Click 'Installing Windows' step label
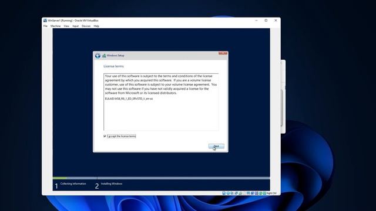 coord(112,183)
